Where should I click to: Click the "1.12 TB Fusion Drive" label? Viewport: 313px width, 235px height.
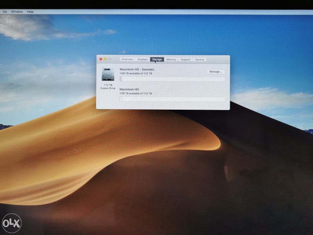click(108, 87)
